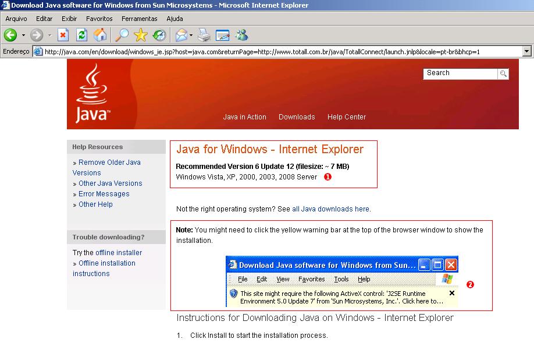Open the toolbar Search pane
The width and height of the screenshot is (534, 346).
pyautogui.click(x=123, y=35)
